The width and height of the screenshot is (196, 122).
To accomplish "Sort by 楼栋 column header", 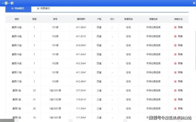I will [x=17, y=19].
